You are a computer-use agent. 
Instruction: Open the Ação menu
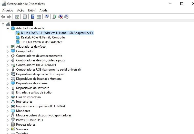tap(21, 10)
